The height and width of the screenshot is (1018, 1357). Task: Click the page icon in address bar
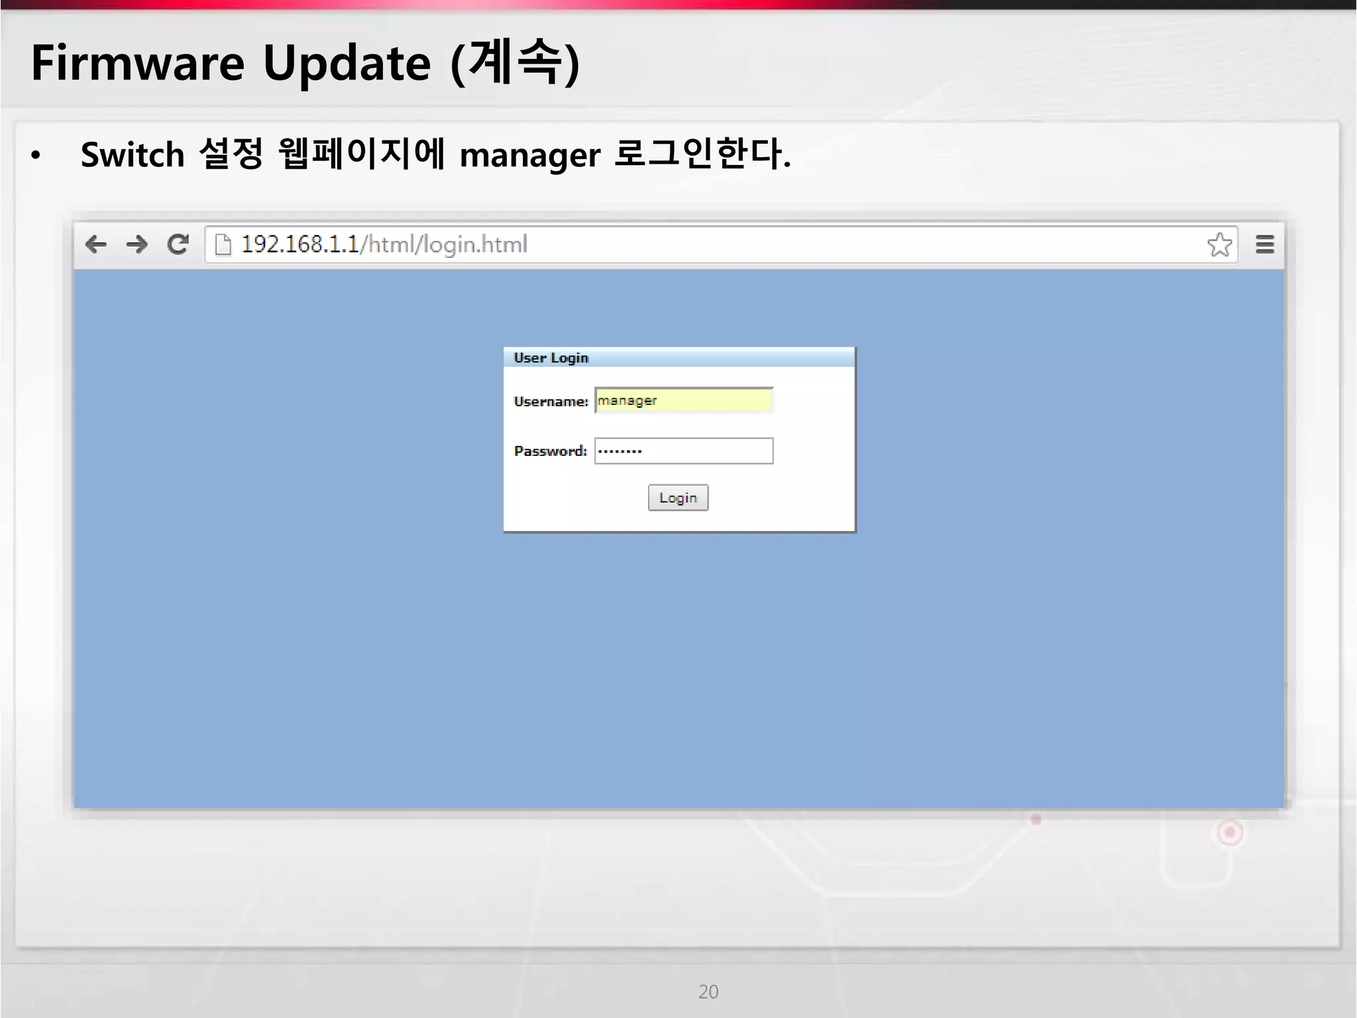(223, 245)
